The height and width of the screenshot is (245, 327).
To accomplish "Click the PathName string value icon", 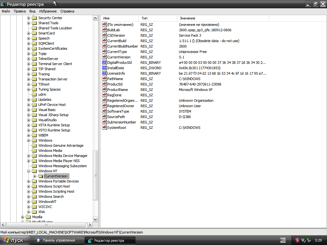I will coord(104,78).
